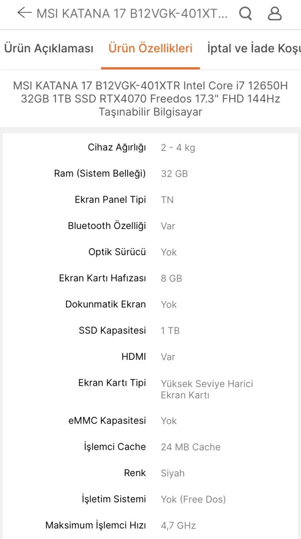This screenshot has height=539, width=301.
Task: Select the Cihaz Ağırlığı label
Action: 117,147
